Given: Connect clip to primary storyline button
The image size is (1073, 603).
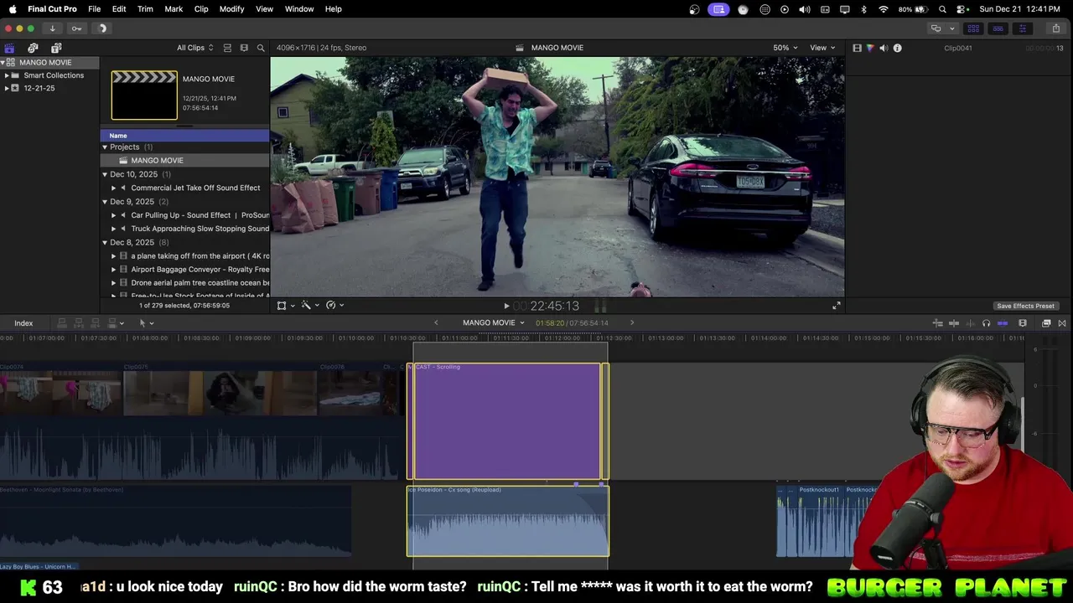Looking at the screenshot, I should (x=62, y=323).
